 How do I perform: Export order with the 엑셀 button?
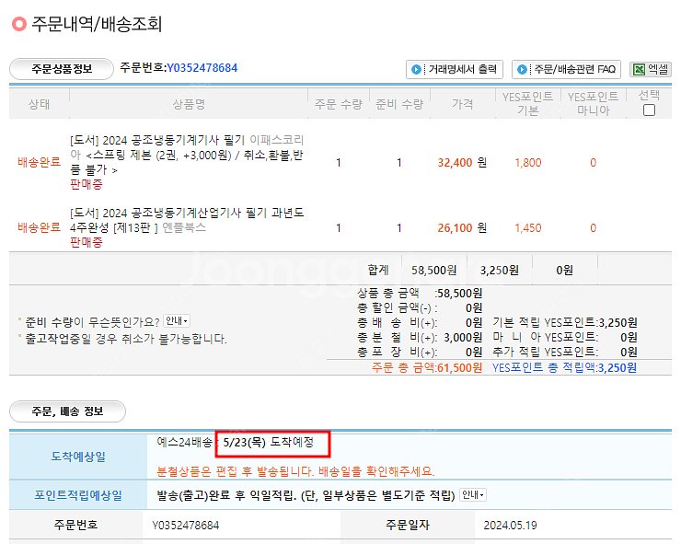(x=651, y=70)
